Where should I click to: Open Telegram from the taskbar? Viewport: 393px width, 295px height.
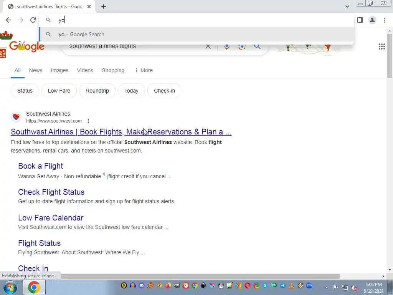[x=283, y=285]
